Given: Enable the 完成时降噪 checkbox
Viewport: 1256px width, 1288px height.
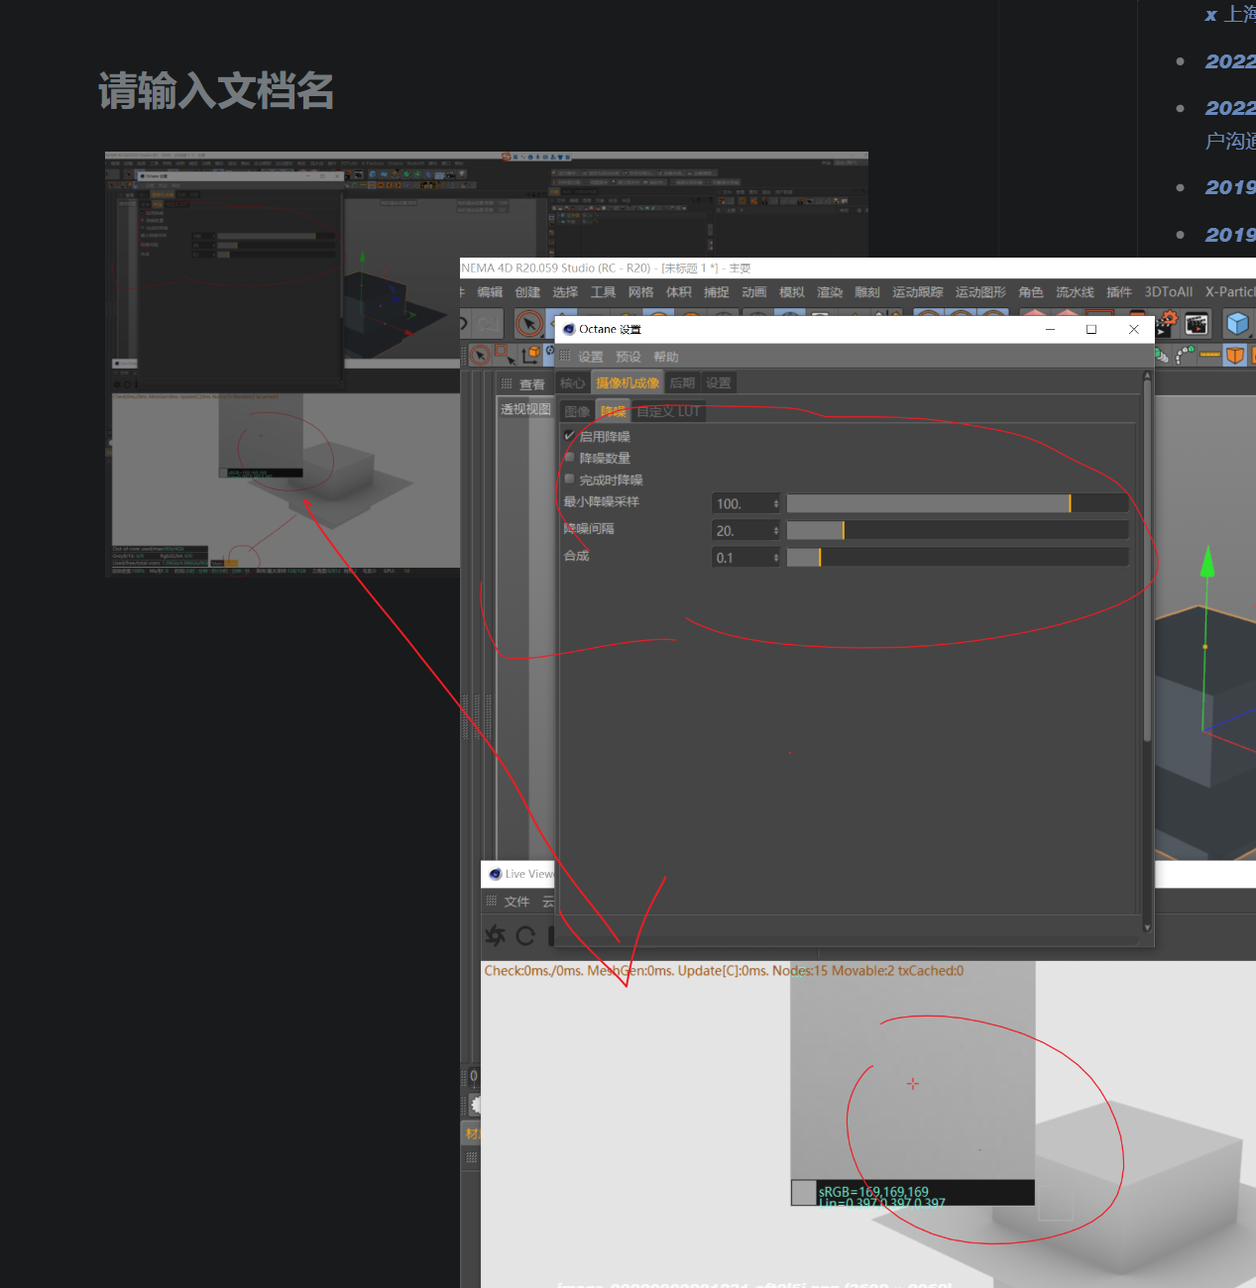Looking at the screenshot, I should point(569,479).
